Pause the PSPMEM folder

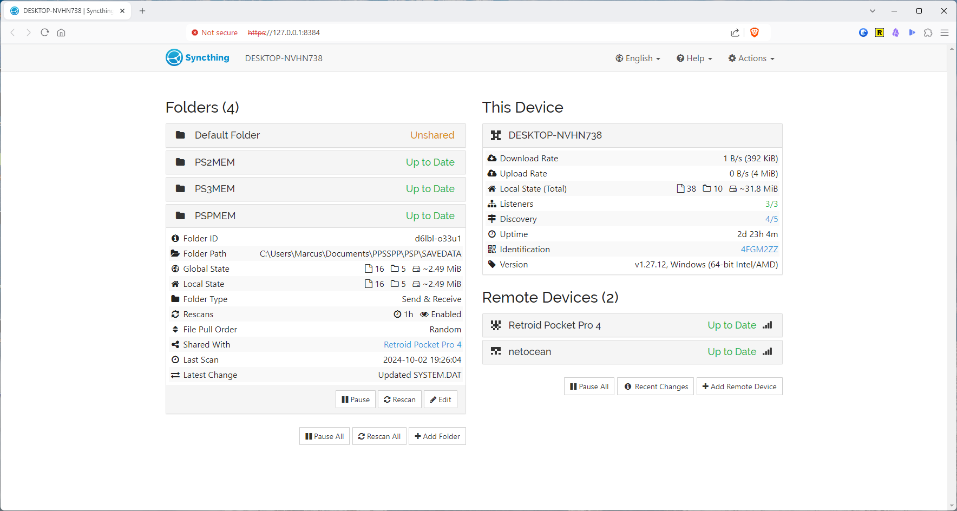coord(356,399)
